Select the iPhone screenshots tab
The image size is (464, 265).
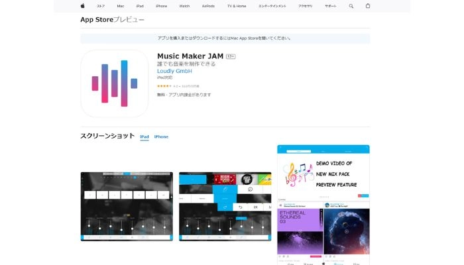coord(161,136)
